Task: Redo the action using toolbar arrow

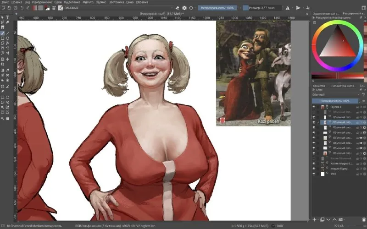Action: point(28,8)
